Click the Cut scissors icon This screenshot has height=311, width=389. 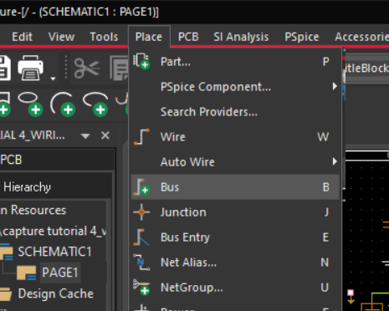87,68
